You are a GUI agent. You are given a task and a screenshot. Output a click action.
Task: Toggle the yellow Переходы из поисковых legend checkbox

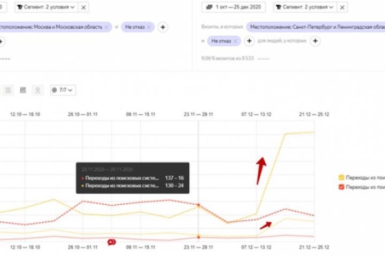point(341,178)
